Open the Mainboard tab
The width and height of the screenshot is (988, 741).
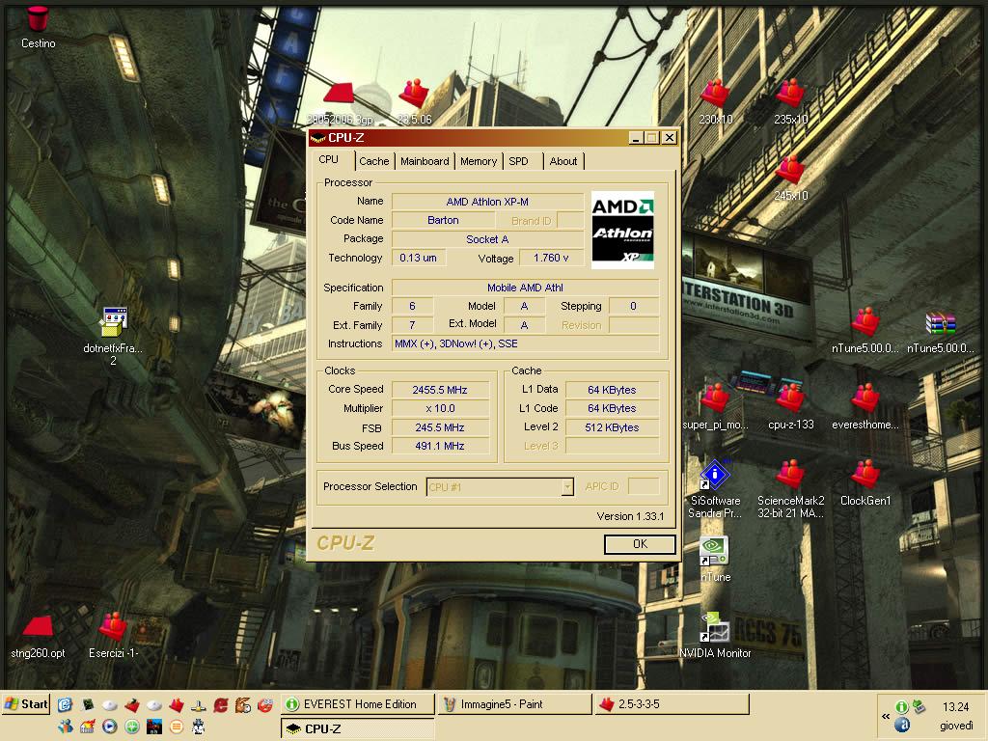click(425, 161)
